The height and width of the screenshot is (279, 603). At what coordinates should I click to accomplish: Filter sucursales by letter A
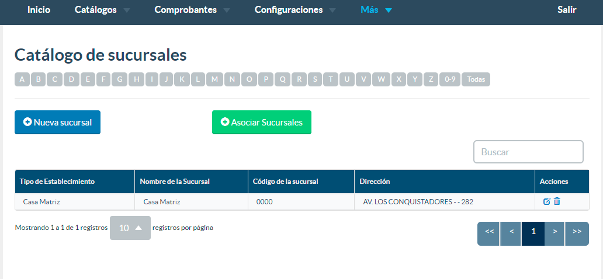click(22, 79)
